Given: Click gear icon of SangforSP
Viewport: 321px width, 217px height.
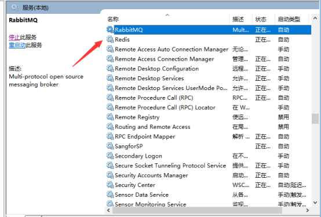Looking at the screenshot, I should 110,146.
